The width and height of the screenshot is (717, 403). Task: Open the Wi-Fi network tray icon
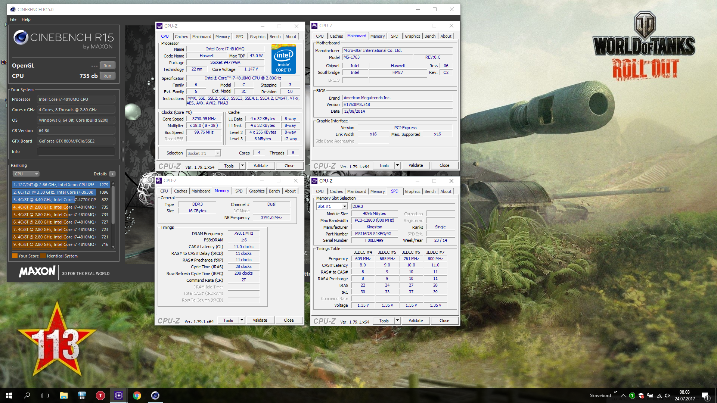click(x=659, y=396)
